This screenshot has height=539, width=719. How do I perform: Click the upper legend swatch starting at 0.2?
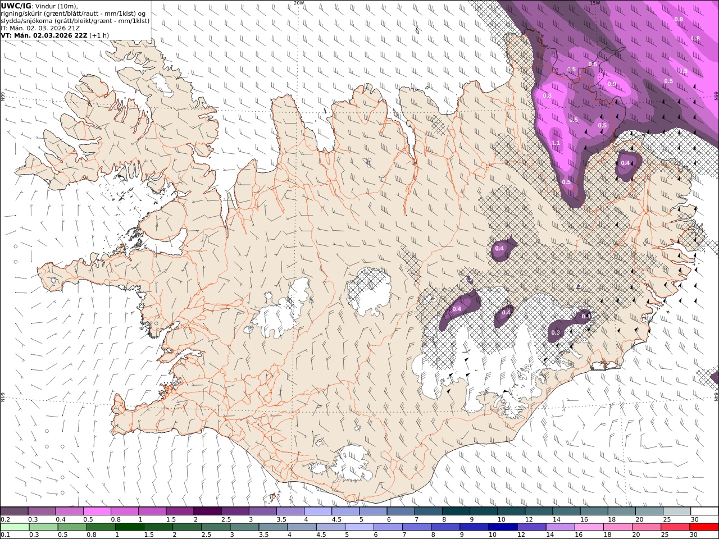(14, 511)
